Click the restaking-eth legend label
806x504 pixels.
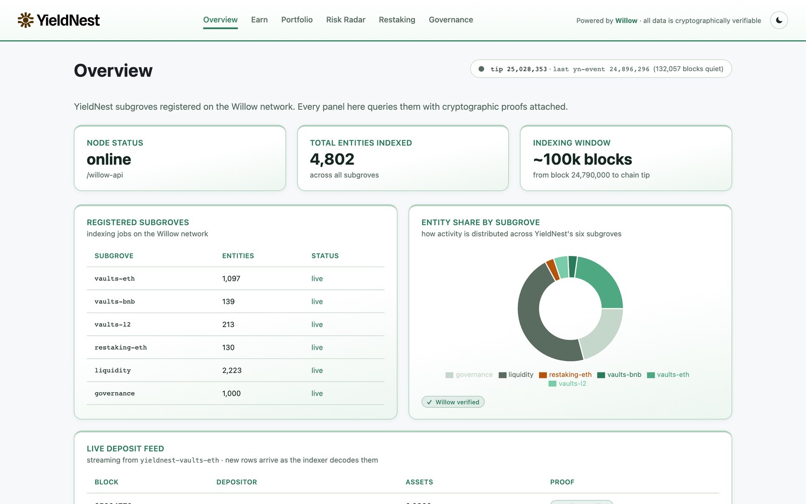tap(570, 375)
